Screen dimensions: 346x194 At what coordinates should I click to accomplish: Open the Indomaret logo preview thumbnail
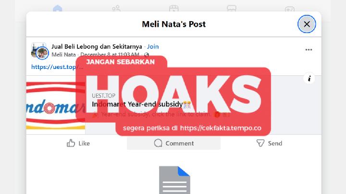[56, 105]
